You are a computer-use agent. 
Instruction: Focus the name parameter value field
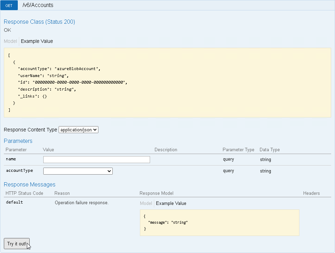96,160
